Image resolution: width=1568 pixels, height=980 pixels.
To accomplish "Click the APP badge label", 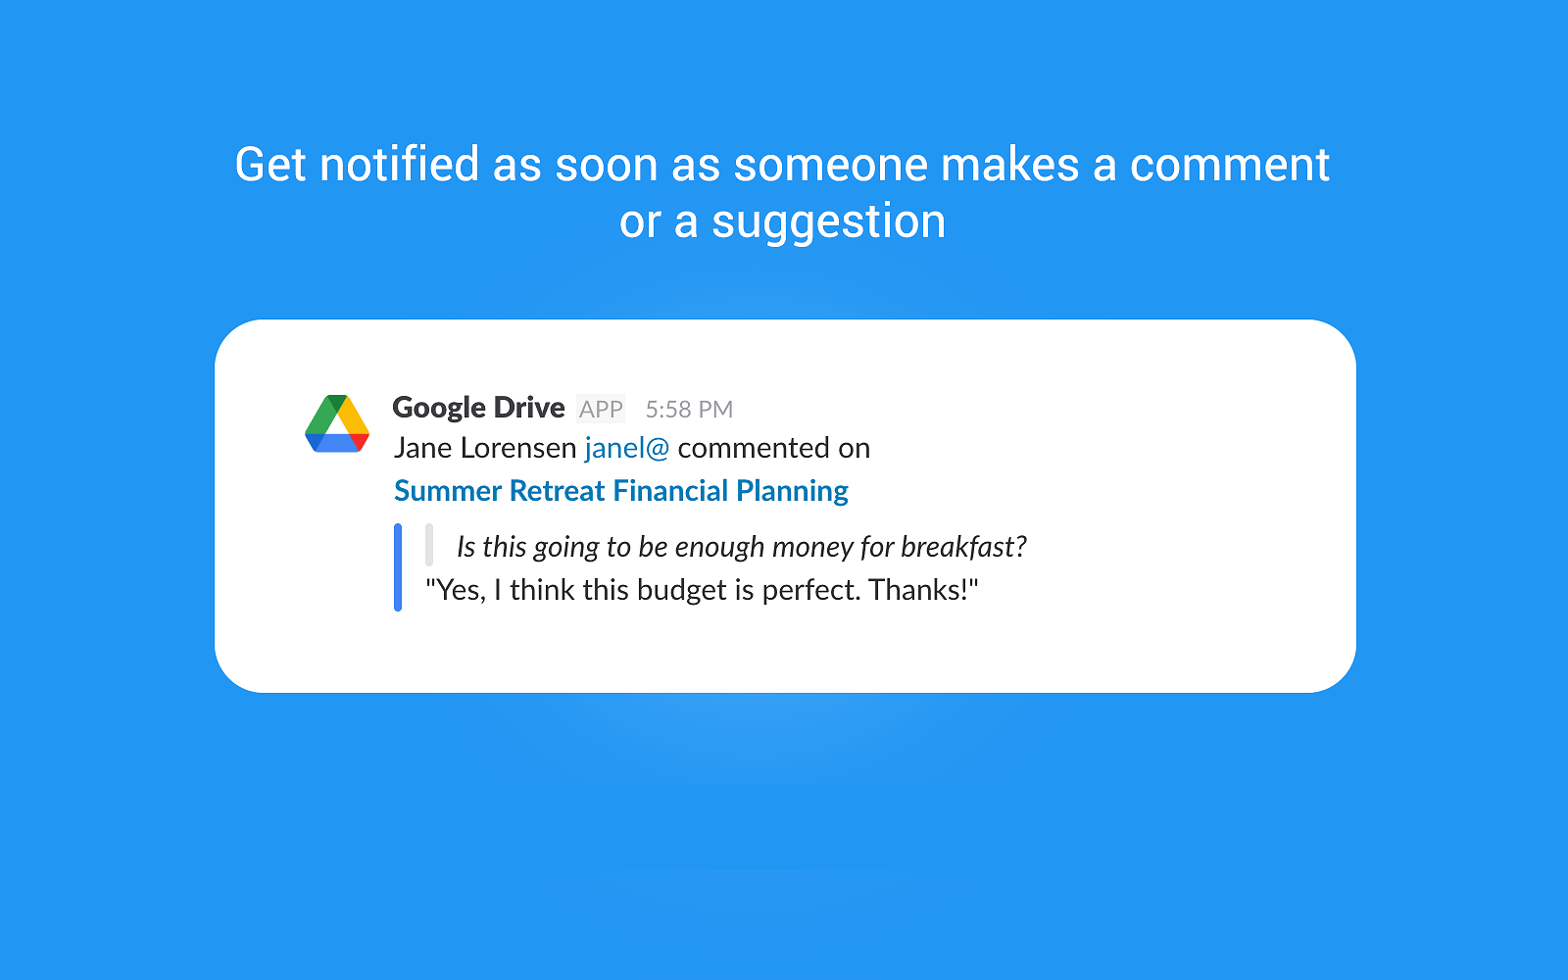I will pyautogui.click(x=601, y=409).
